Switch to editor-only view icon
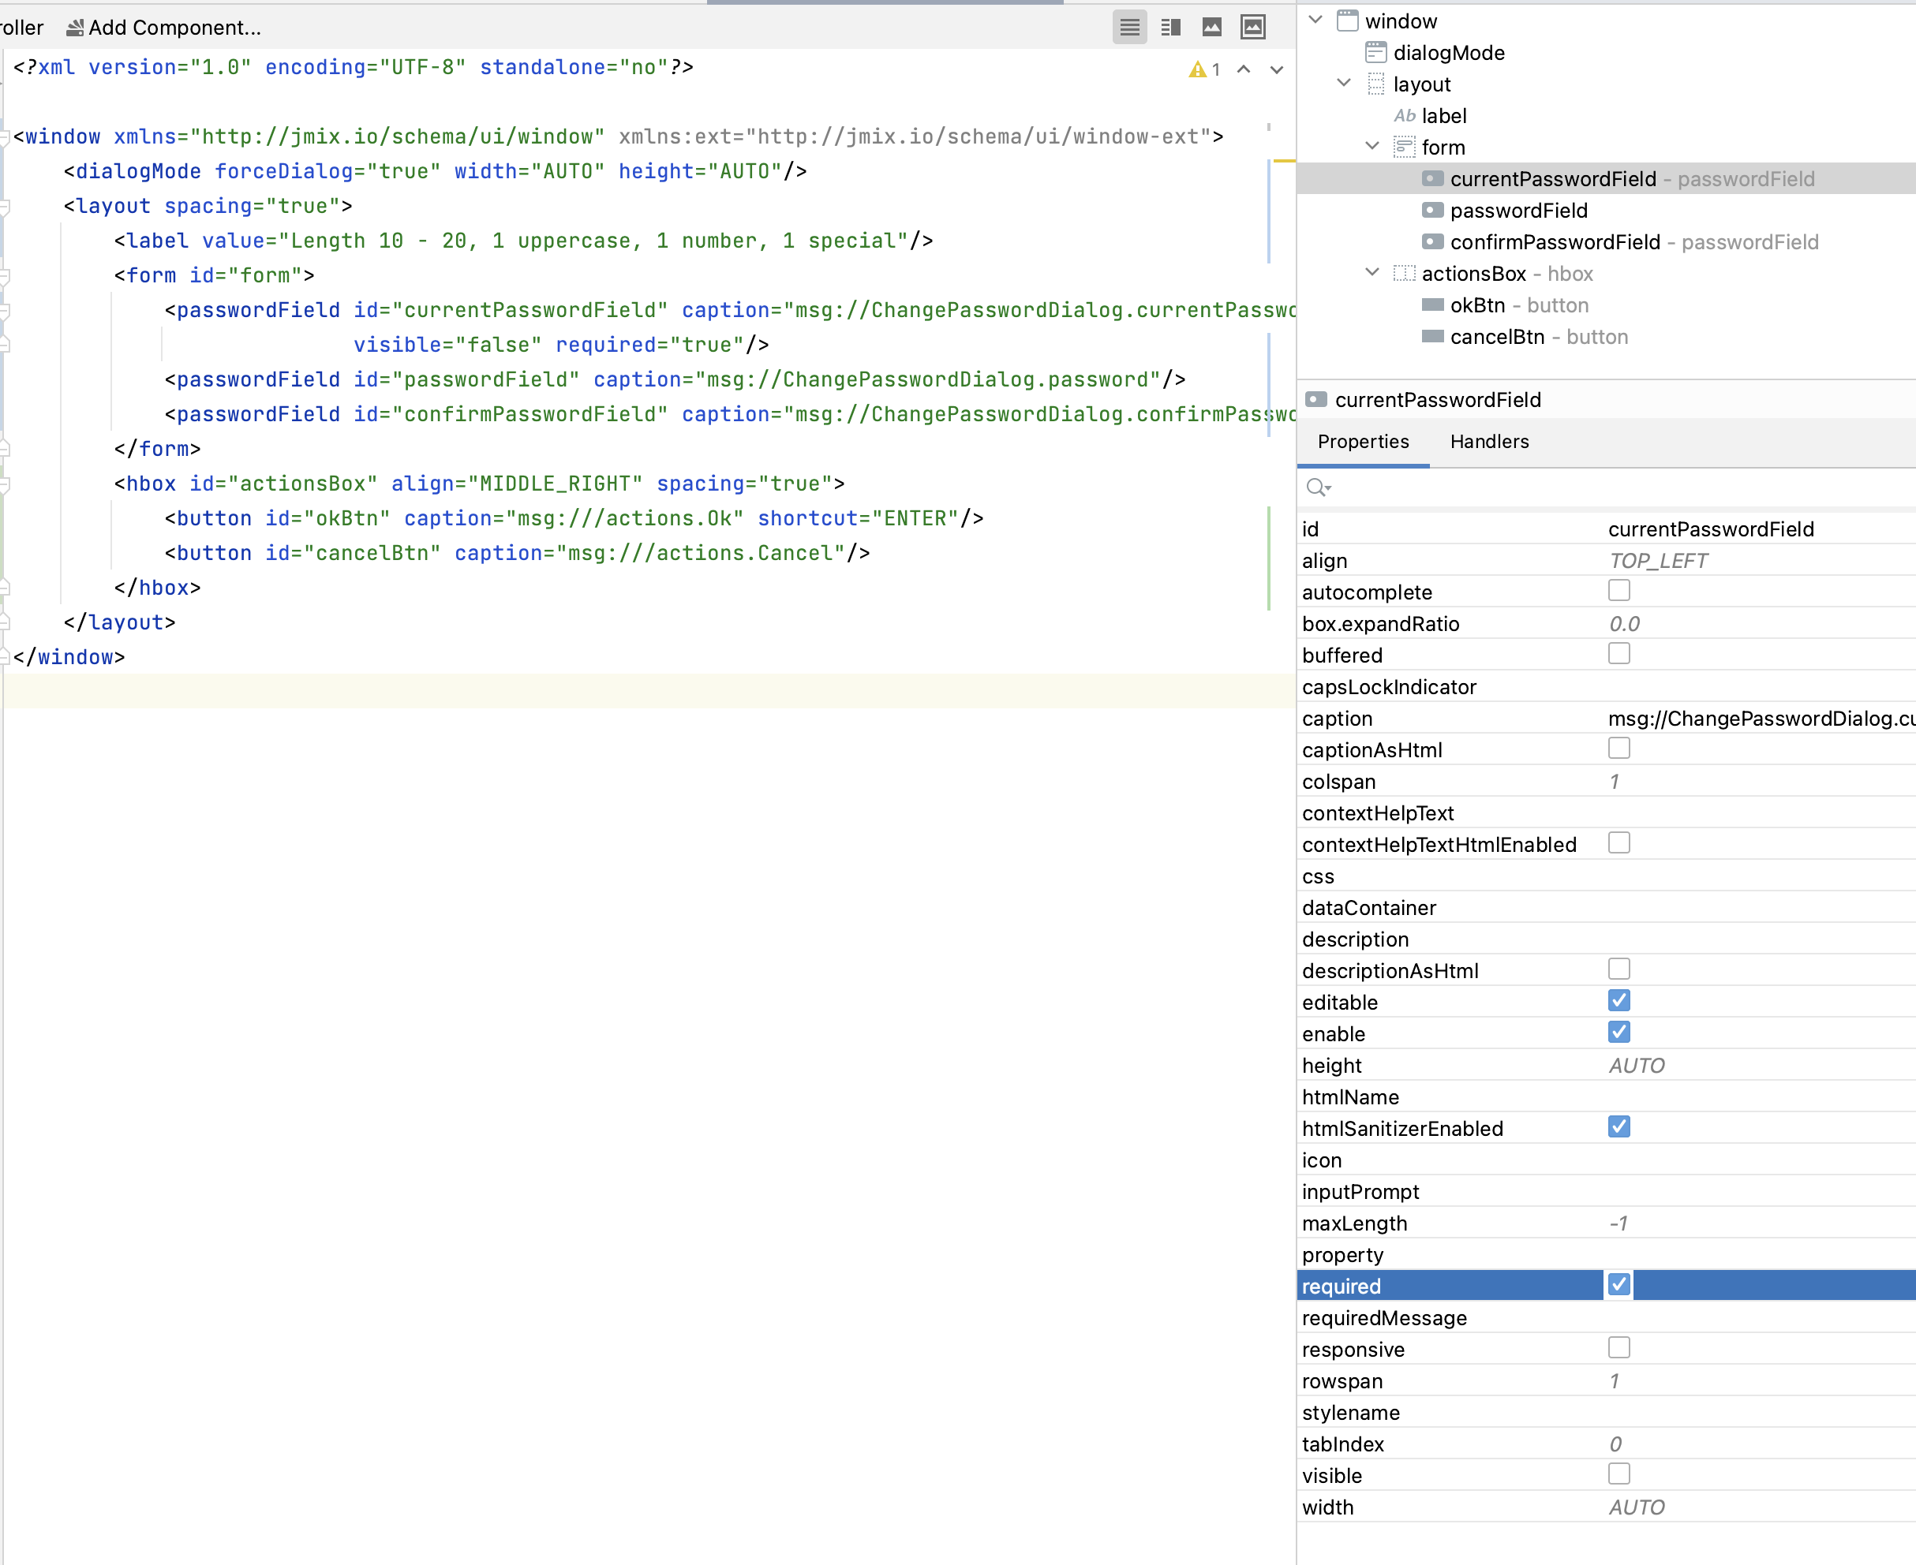Viewport: 1916px width, 1565px height. coord(1129,27)
